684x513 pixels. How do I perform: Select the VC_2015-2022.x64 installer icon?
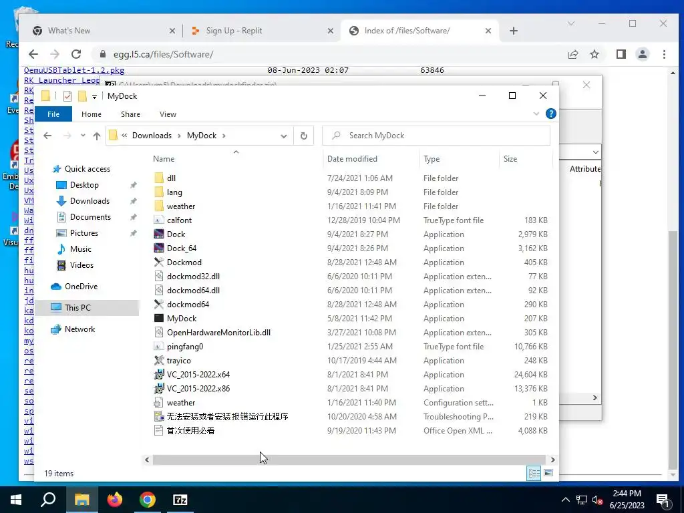coord(159,374)
